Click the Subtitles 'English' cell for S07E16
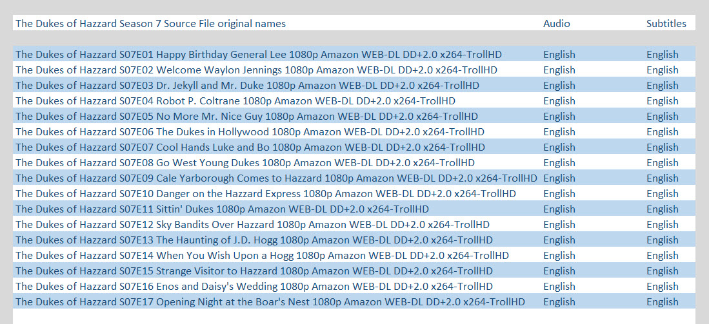The image size is (709, 324). (x=663, y=286)
